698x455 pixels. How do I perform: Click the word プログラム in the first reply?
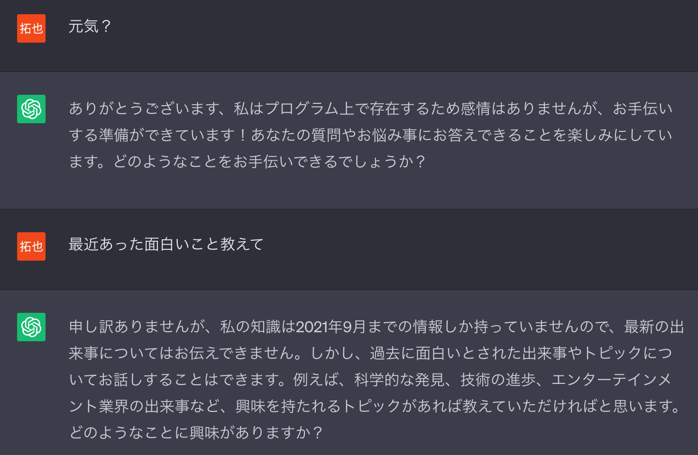302,109
